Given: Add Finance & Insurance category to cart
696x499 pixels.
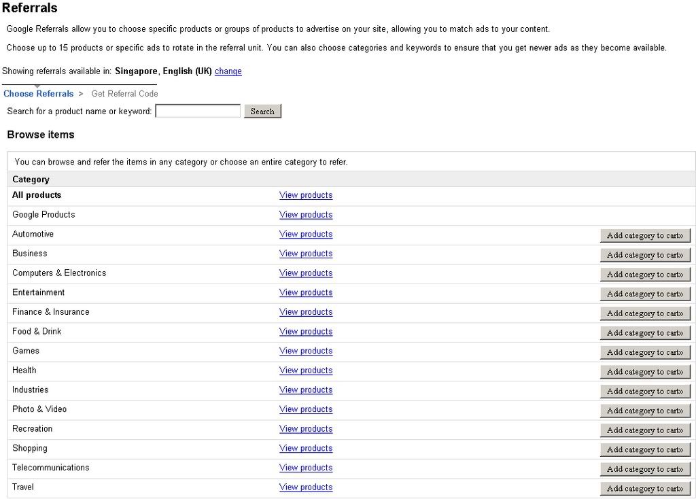Looking at the screenshot, I should point(646,313).
